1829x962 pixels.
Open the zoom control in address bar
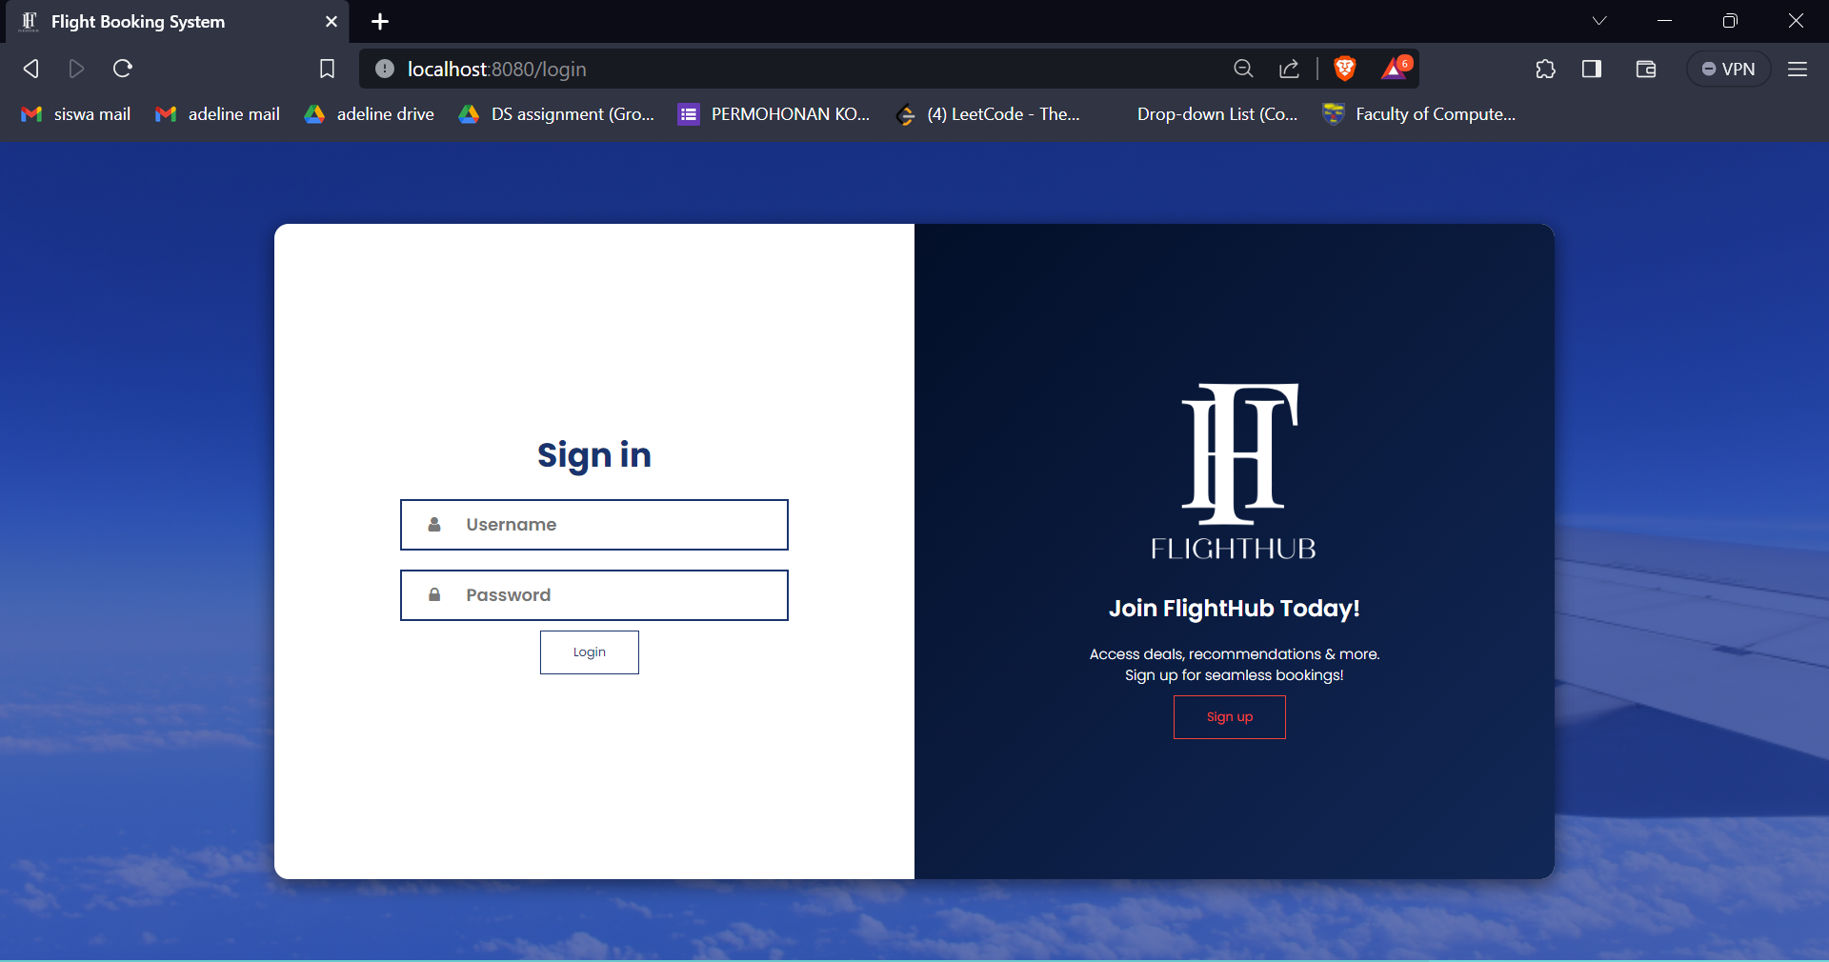1243,69
